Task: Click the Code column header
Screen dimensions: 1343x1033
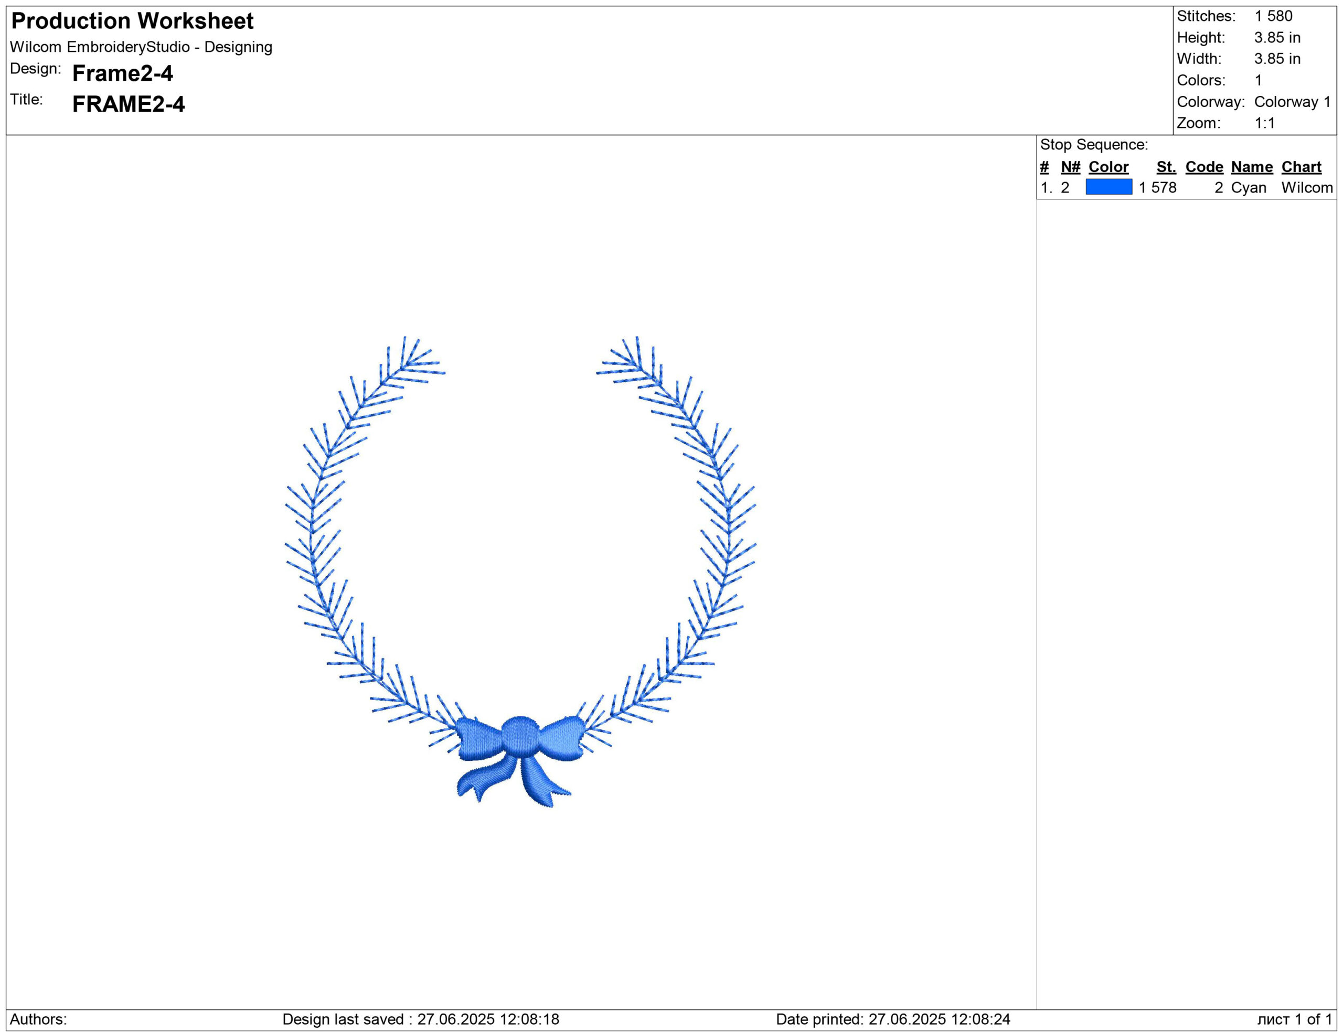Action: (1204, 167)
